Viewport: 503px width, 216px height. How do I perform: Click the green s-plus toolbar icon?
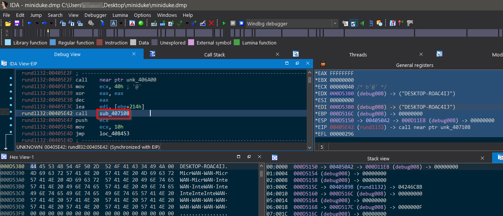tap(180, 23)
